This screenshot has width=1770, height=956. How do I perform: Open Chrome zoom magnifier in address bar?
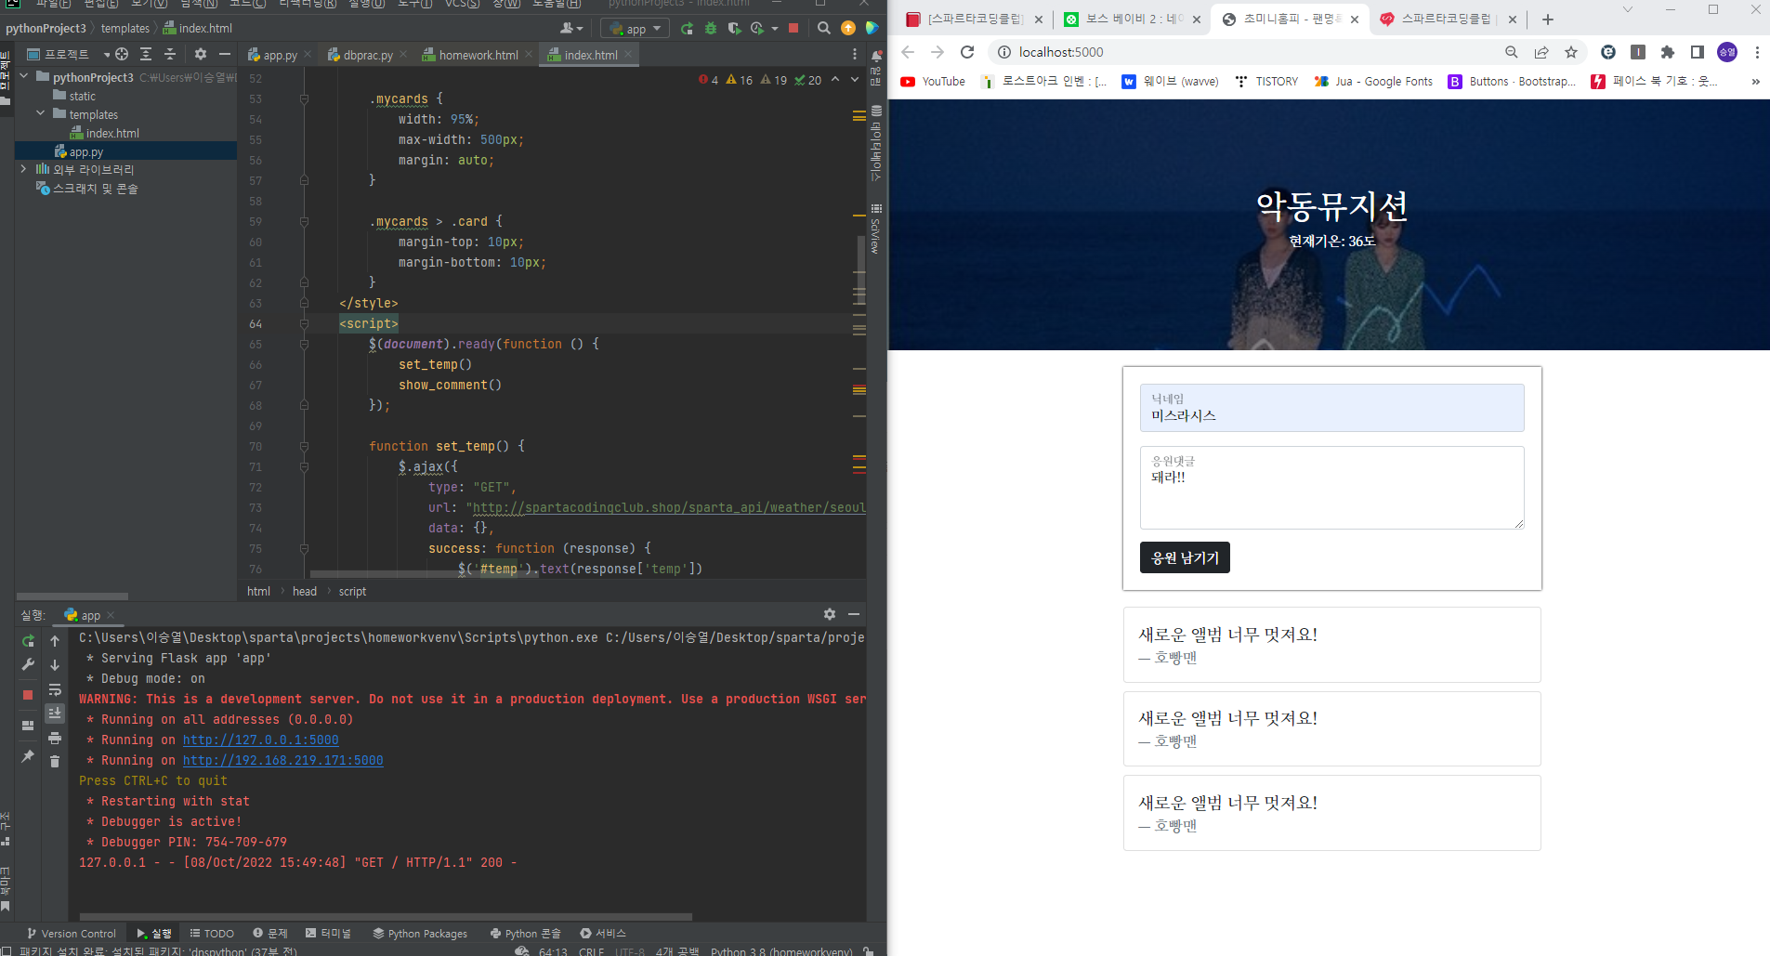coord(1512,52)
